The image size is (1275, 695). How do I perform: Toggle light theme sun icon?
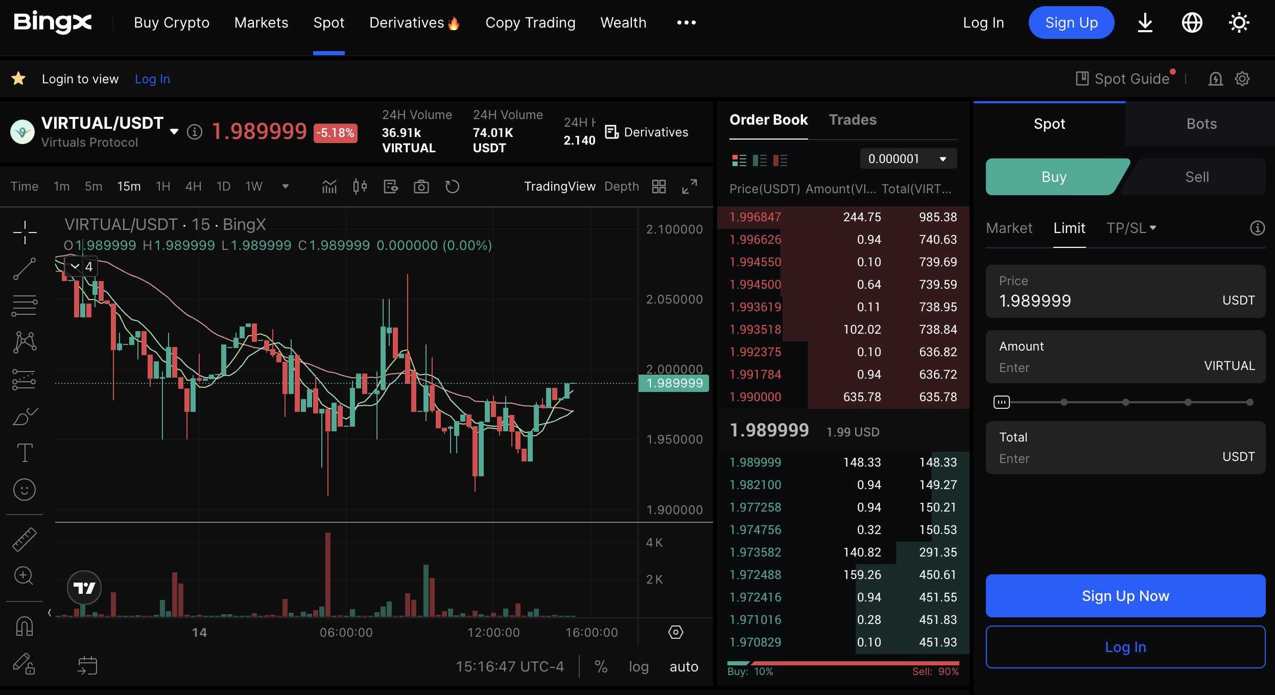click(1239, 22)
